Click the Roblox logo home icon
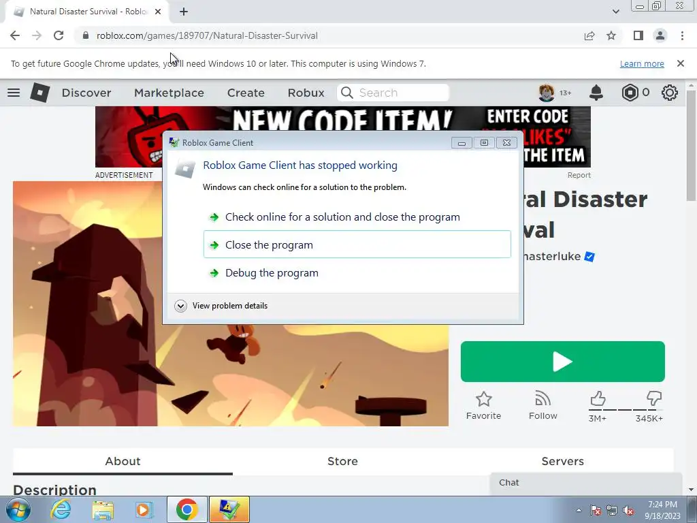Viewport: 697px width, 523px height. (39, 93)
